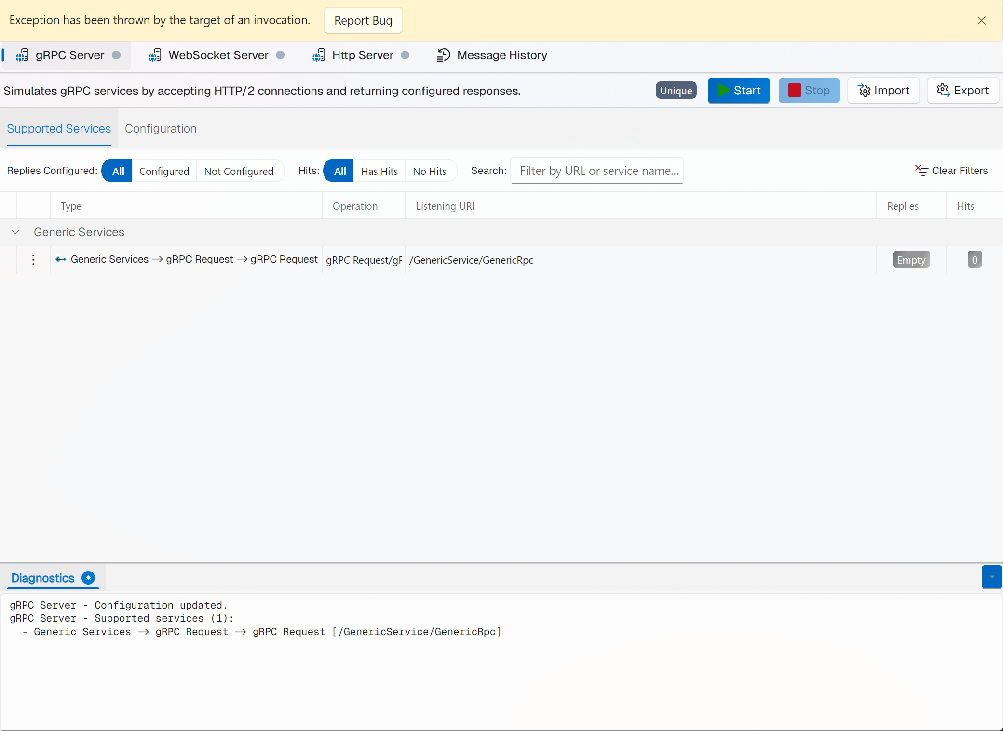Screen dimensions: 1003x731
Task: Stop the gRPC server
Action: (x=809, y=91)
